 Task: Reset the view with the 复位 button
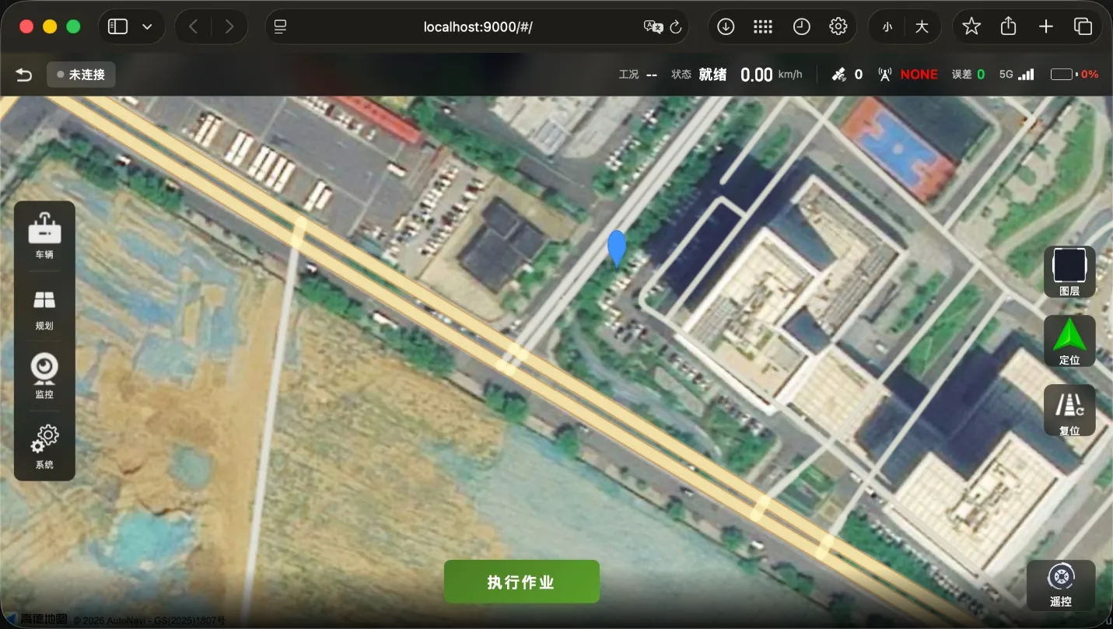pyautogui.click(x=1069, y=410)
